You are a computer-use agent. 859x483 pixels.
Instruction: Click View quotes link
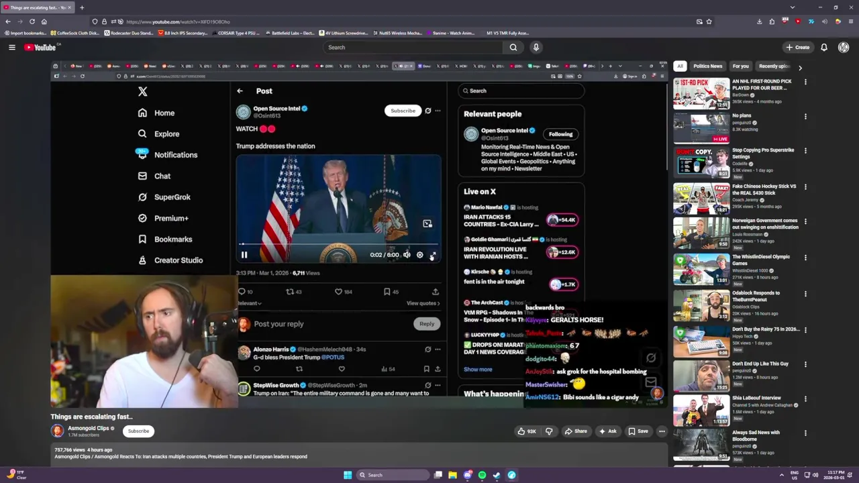click(x=423, y=303)
